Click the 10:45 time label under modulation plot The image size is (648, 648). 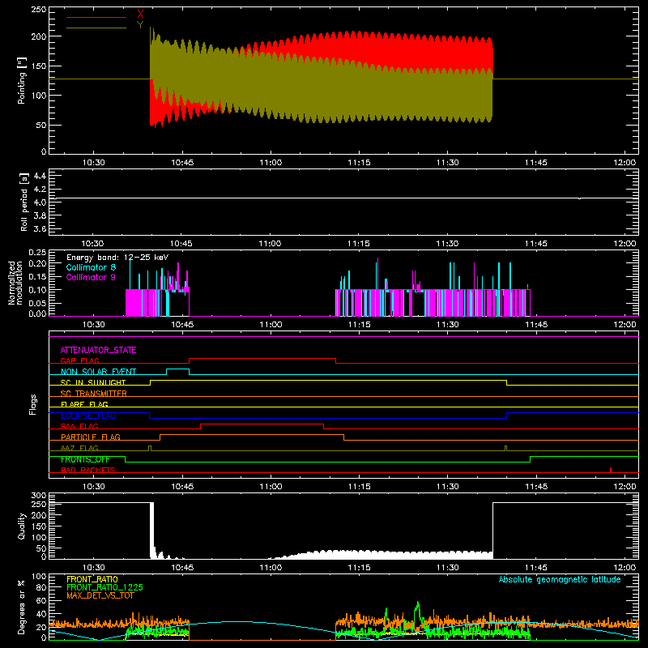[x=182, y=325]
